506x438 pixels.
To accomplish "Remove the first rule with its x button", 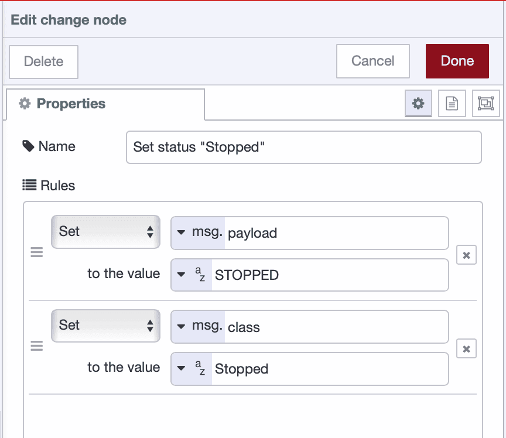I will [466, 255].
